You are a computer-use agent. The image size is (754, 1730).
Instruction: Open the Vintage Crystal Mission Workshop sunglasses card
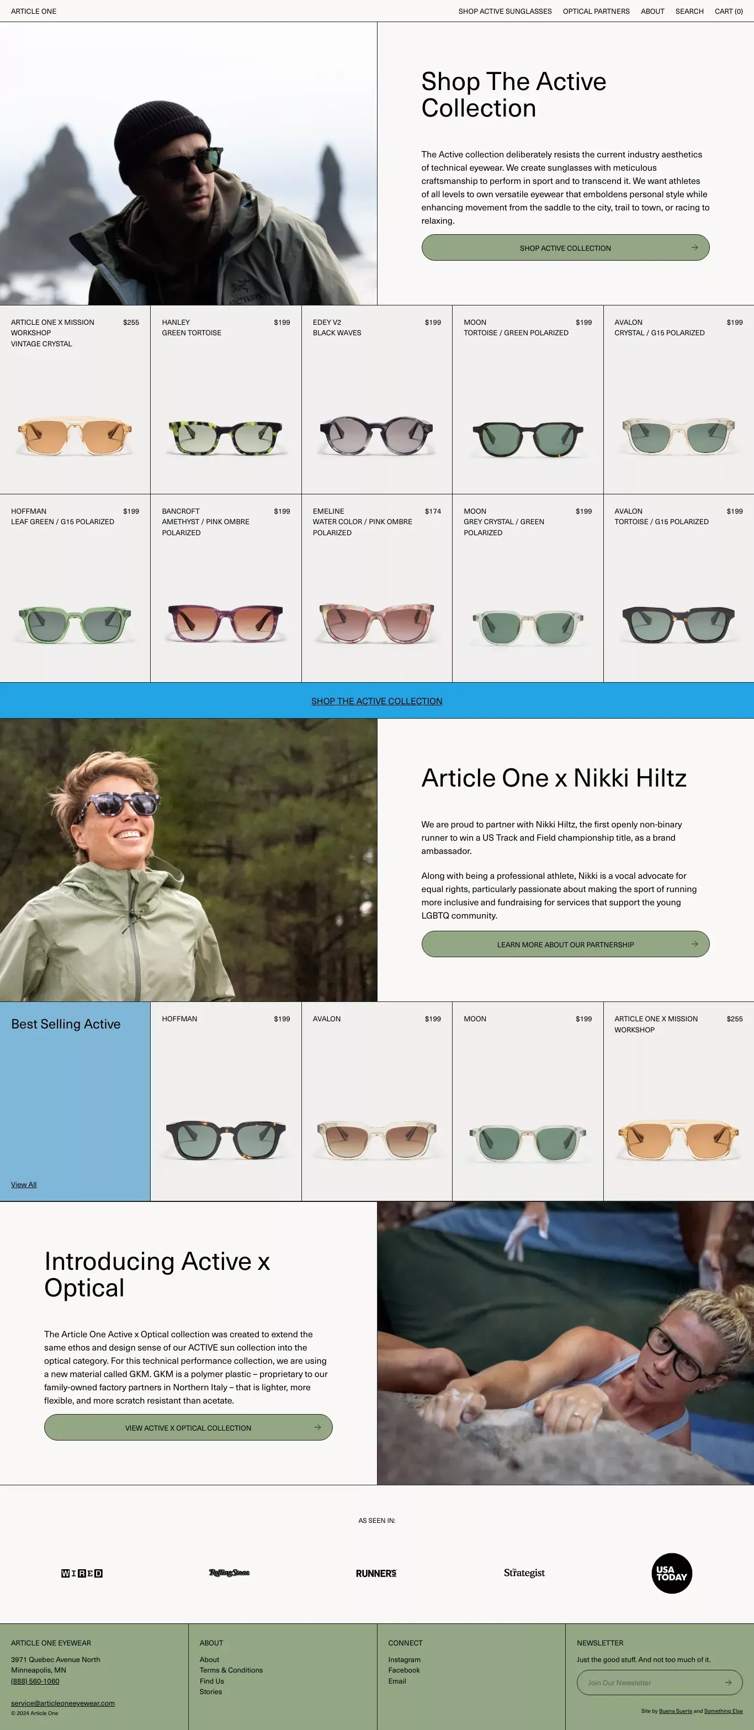[75, 399]
